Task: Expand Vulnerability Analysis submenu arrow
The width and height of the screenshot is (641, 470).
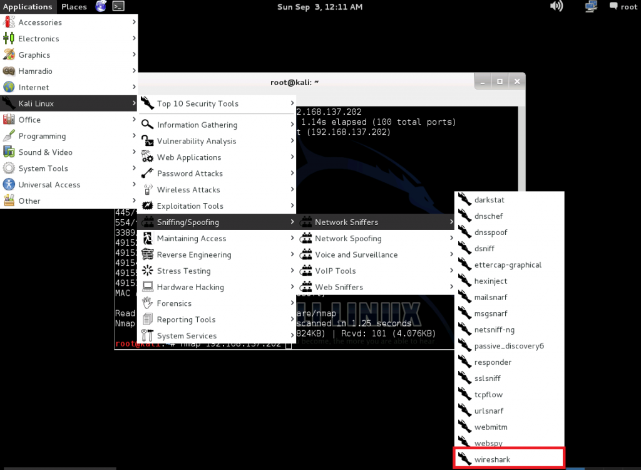Action: (292, 141)
